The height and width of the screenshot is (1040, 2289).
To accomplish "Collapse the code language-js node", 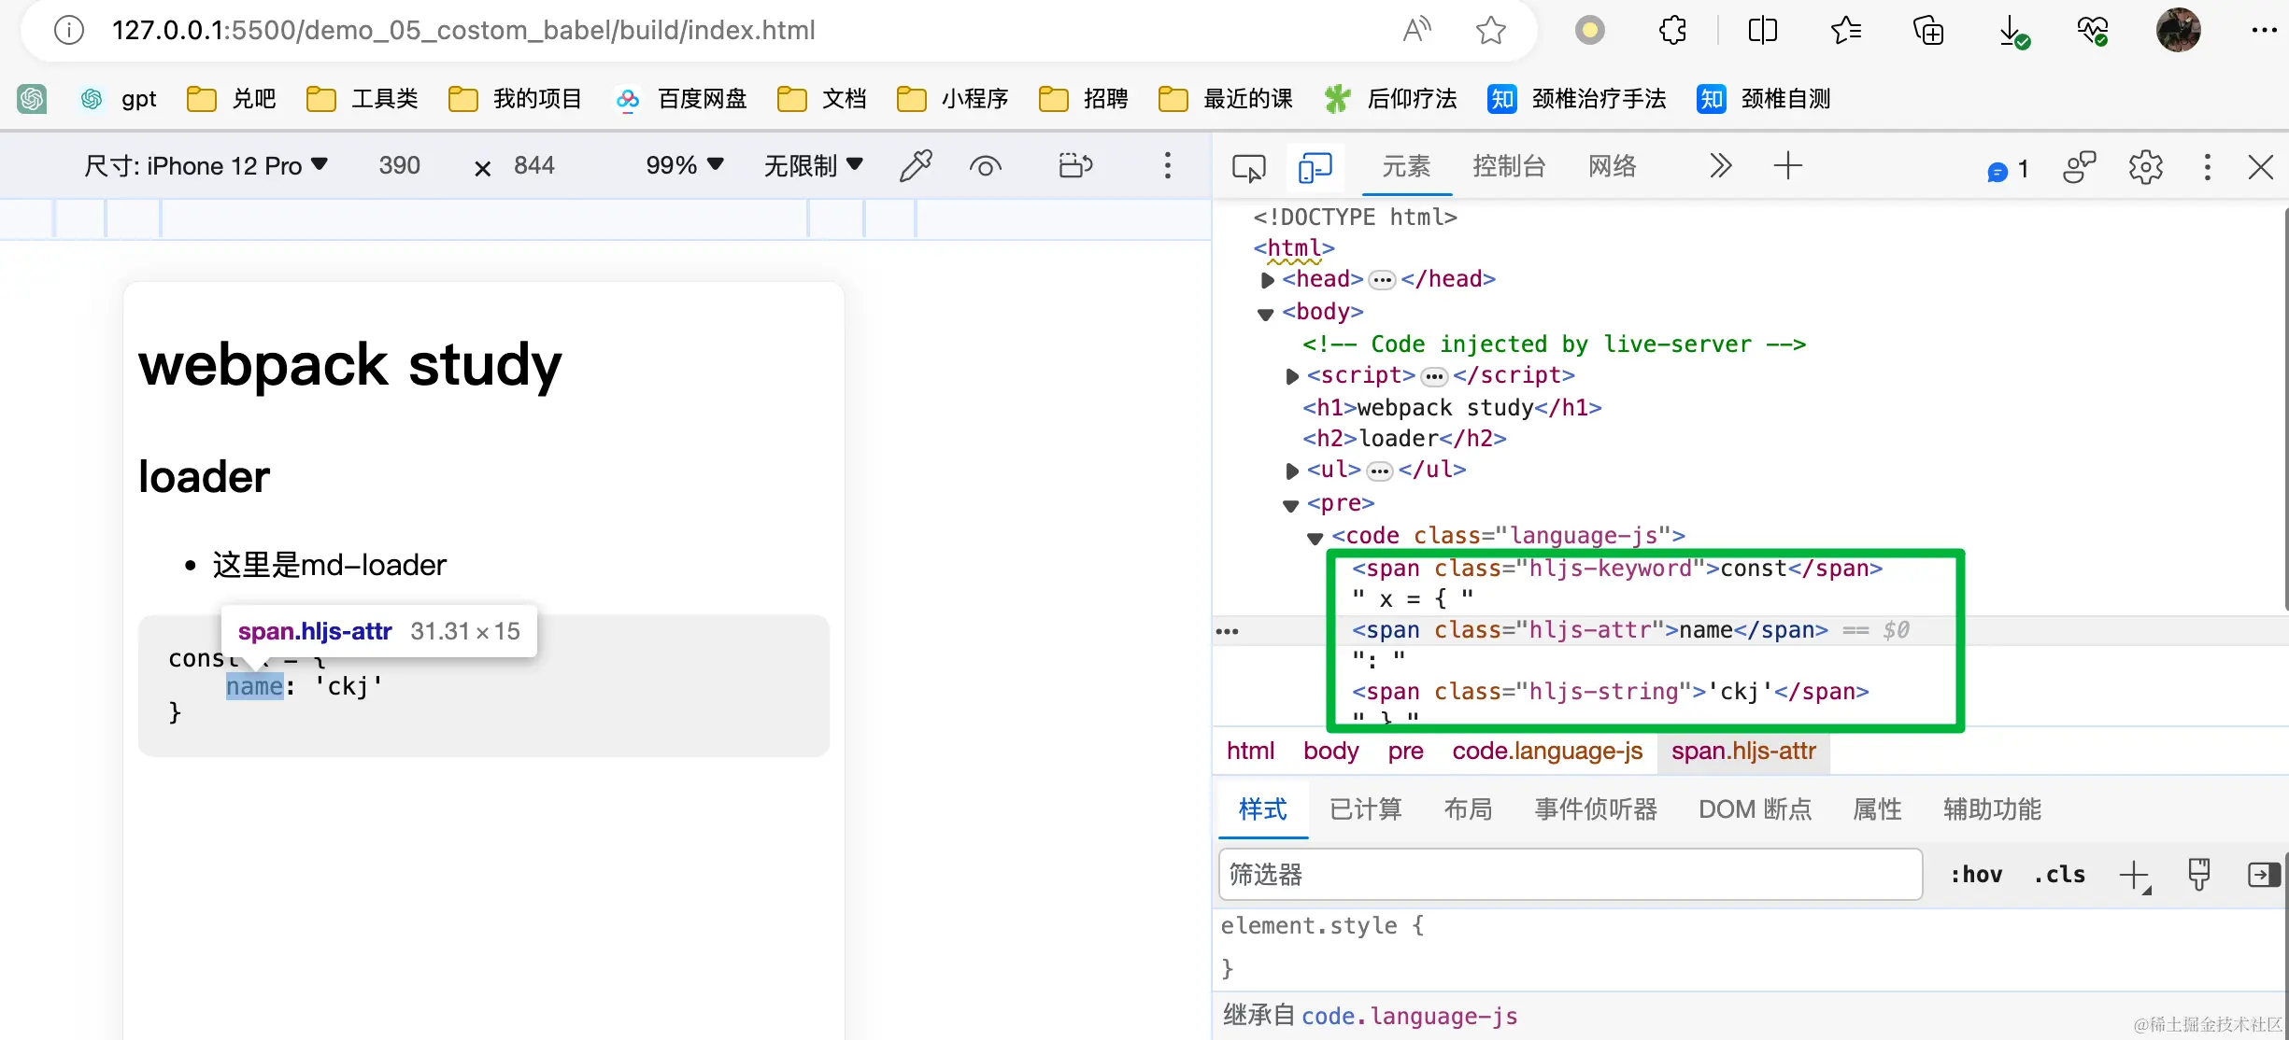I will (x=1315, y=539).
